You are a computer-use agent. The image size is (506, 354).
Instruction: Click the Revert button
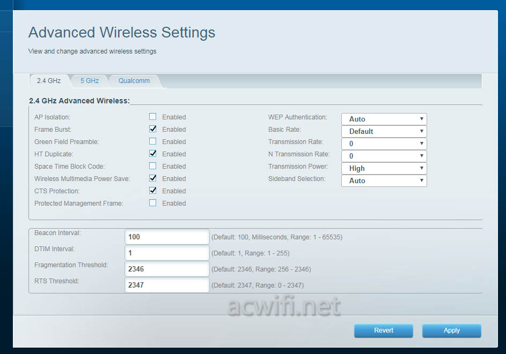[383, 330]
